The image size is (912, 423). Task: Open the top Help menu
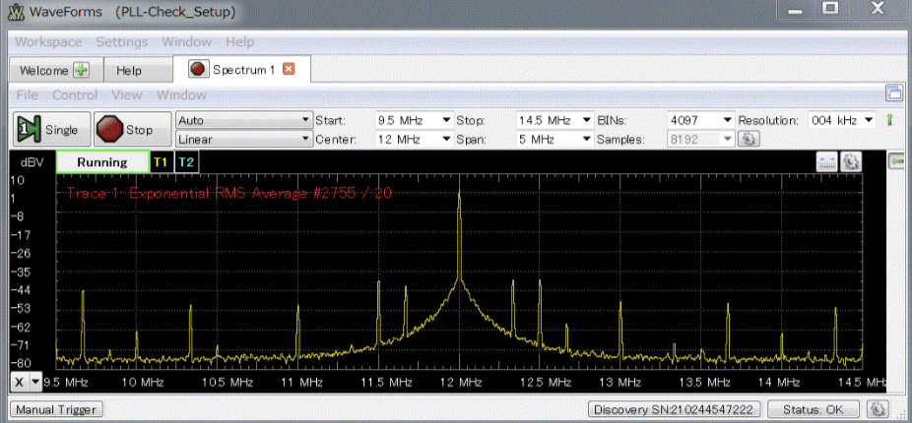click(240, 42)
